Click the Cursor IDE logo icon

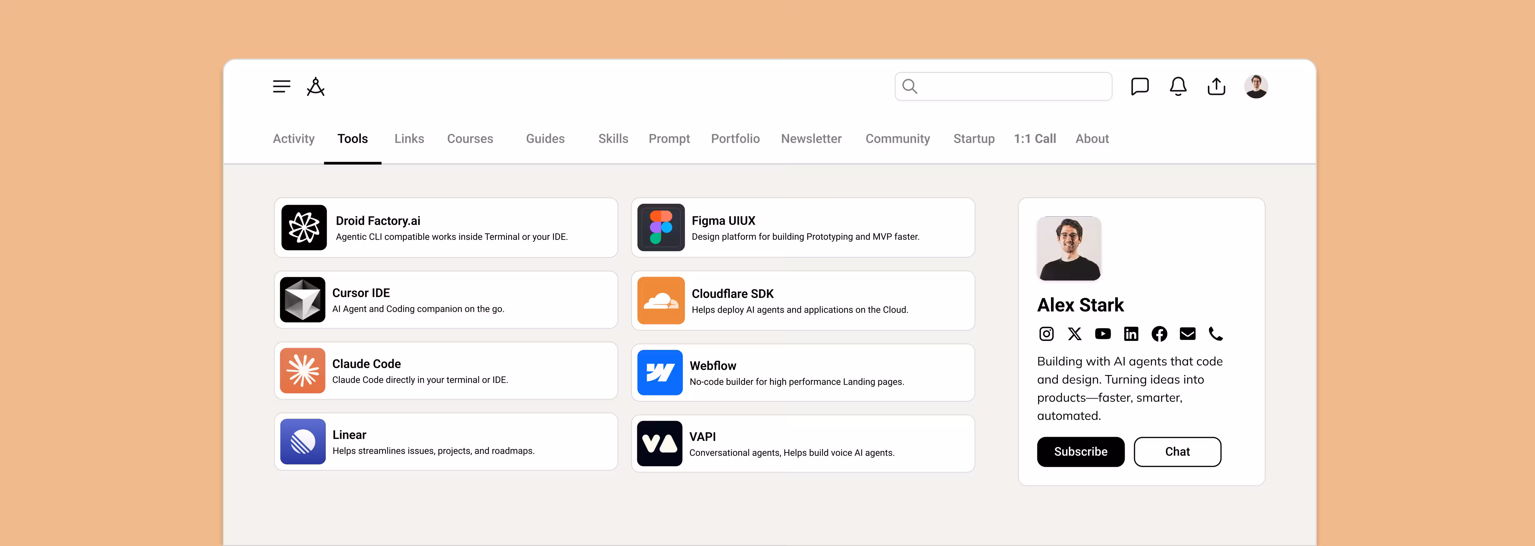303,300
